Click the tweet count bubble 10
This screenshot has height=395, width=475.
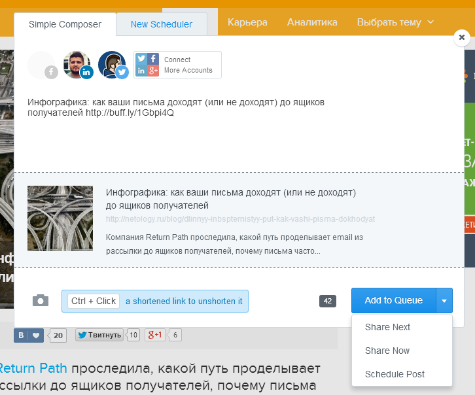point(133,335)
